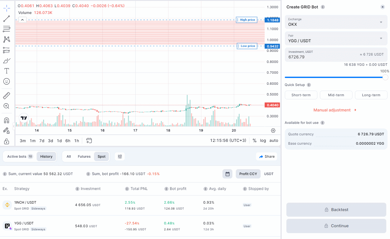Switch to History tab
The height and width of the screenshot is (239, 390).
pos(46,156)
